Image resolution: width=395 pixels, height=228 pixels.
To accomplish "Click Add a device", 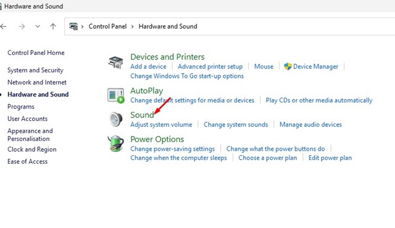I will (x=148, y=66).
